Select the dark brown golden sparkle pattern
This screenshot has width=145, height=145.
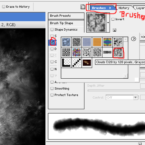pos(87,63)
